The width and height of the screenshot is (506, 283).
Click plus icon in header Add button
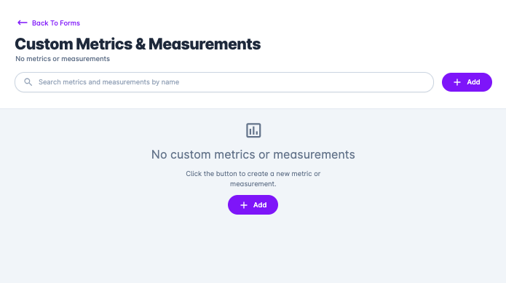(x=457, y=82)
